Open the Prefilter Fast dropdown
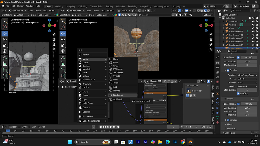Screen dimensions: 260x146 click(x=247, y=82)
